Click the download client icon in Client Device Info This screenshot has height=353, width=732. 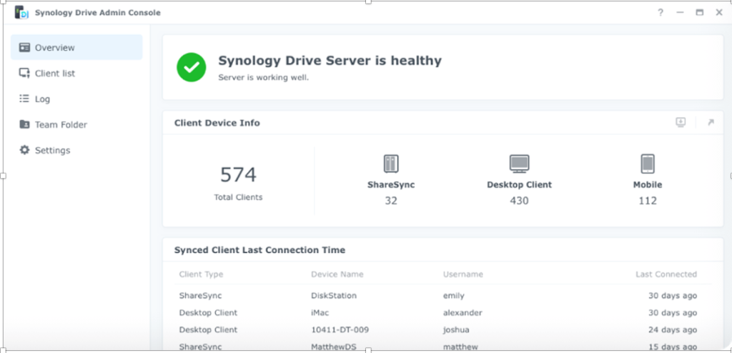click(681, 122)
